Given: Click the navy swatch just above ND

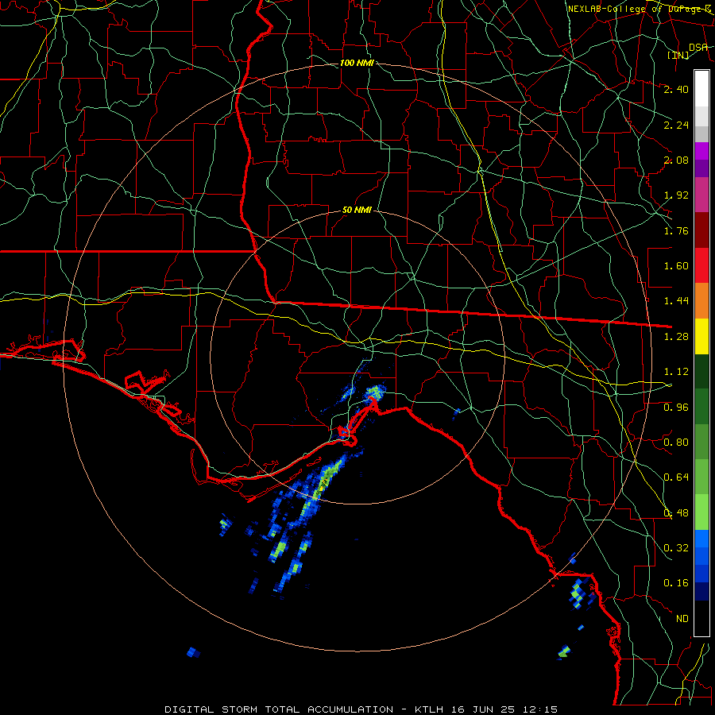Looking at the screenshot, I should click(x=701, y=592).
